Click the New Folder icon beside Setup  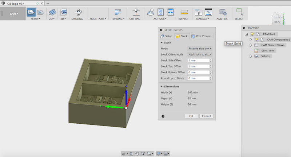click(x=41, y=12)
